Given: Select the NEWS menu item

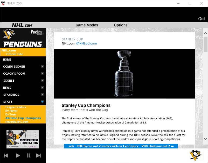Looking at the screenshot, I should click(7, 88).
